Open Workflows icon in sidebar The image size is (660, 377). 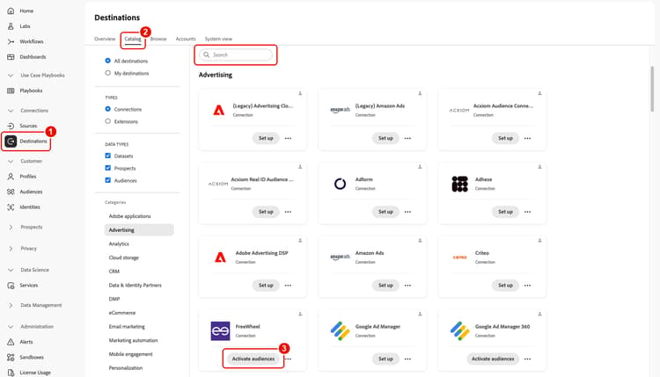pyautogui.click(x=11, y=41)
